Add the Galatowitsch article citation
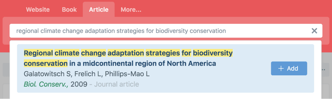 [289, 68]
